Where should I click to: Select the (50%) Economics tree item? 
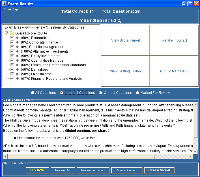click(x=35, y=38)
